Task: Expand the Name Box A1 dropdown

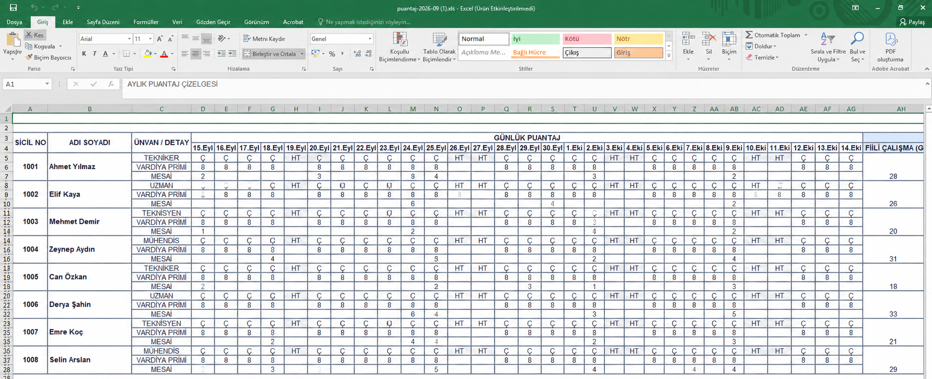Action: point(47,84)
